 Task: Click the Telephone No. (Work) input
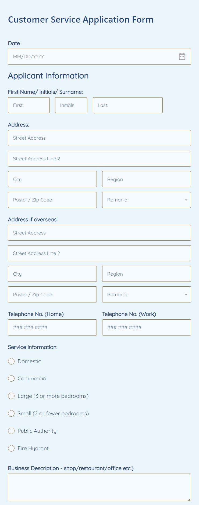click(146, 327)
